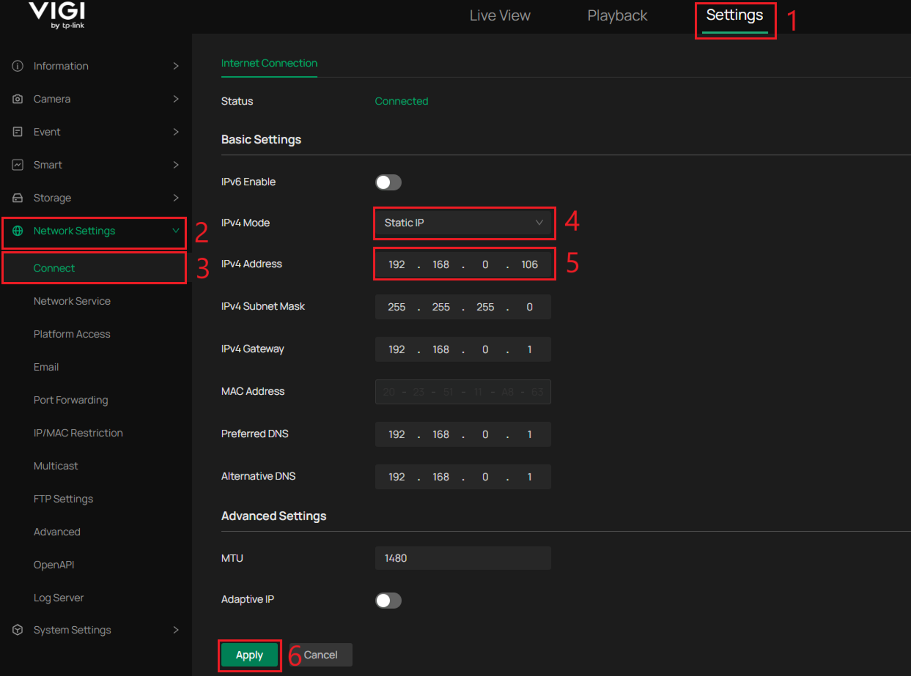Click the Apply button

250,655
